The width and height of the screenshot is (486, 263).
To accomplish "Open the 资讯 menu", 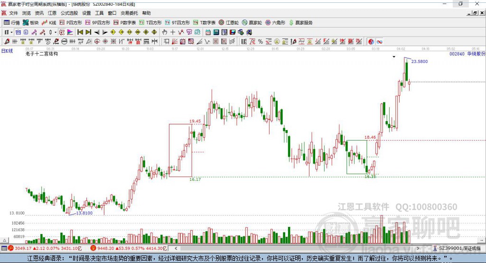I will [39, 13].
